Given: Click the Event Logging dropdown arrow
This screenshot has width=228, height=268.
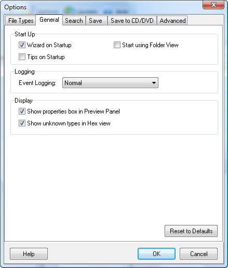Looking at the screenshot, I should pos(154,83).
